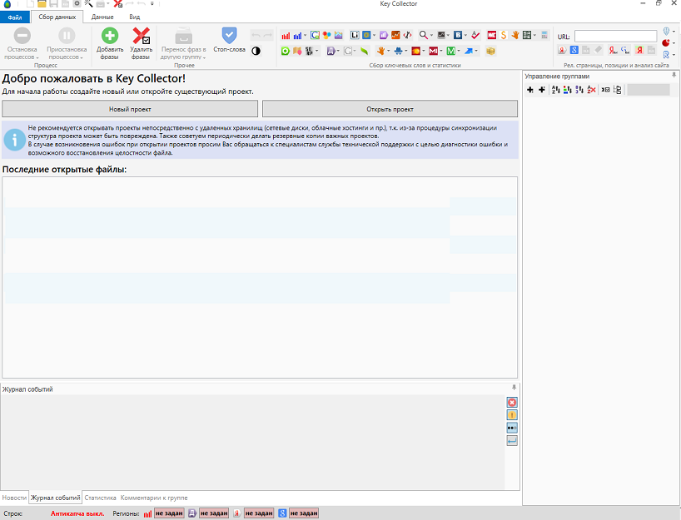Expand dropdown next to blue bar chart icon
The height and width of the screenshot is (520, 681).
pos(305,36)
